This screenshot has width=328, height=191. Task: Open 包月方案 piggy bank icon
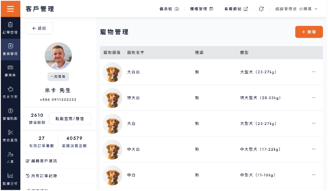tap(10, 92)
